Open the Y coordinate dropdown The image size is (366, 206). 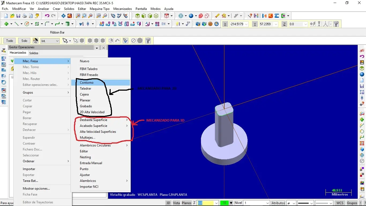(276, 24)
